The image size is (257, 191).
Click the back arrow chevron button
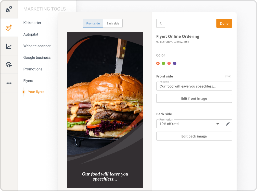click(161, 23)
